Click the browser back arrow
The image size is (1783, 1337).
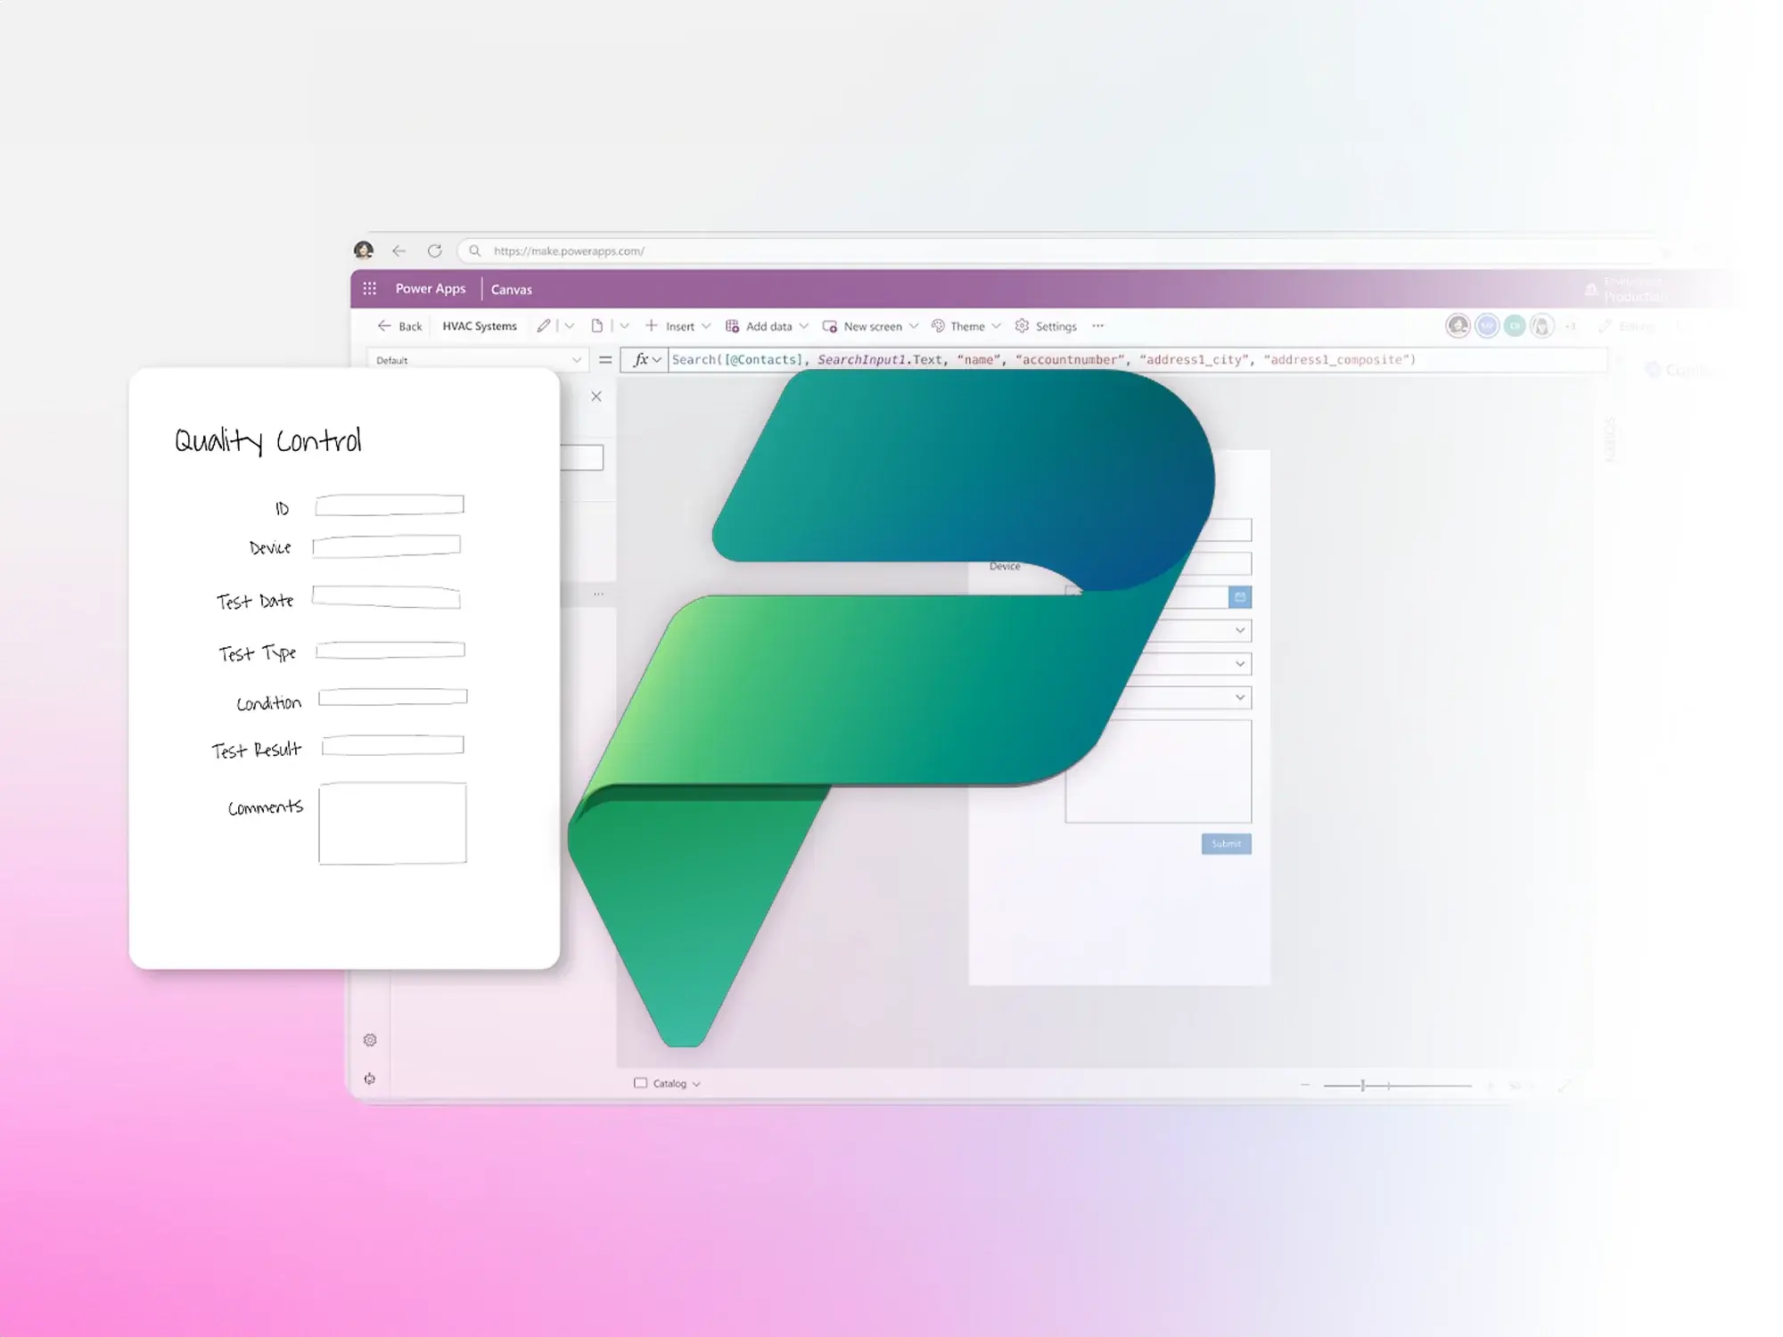[x=399, y=250]
